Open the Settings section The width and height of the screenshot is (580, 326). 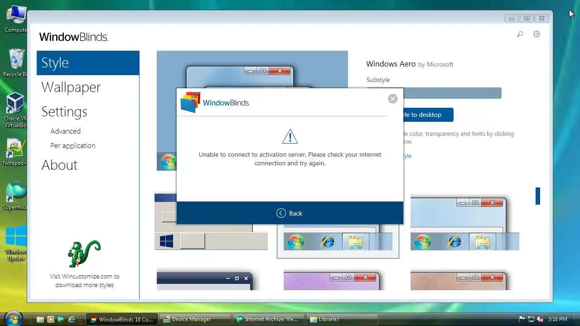pyautogui.click(x=64, y=111)
